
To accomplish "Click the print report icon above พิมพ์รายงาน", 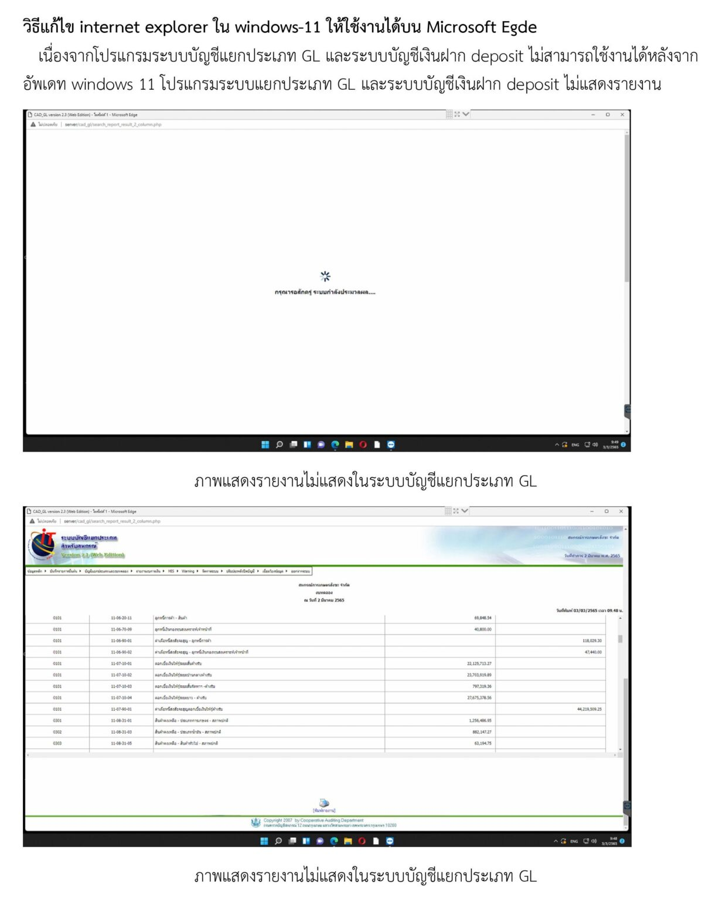I will 323,802.
